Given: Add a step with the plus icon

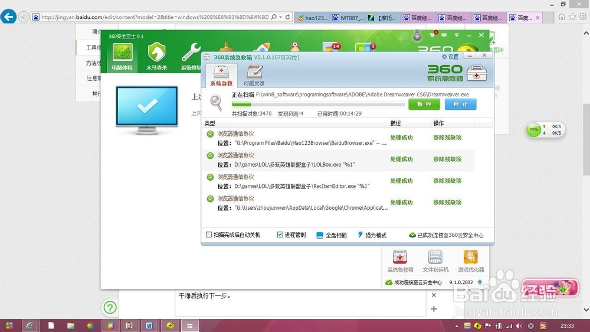Looking at the screenshot, I should click(434, 309).
